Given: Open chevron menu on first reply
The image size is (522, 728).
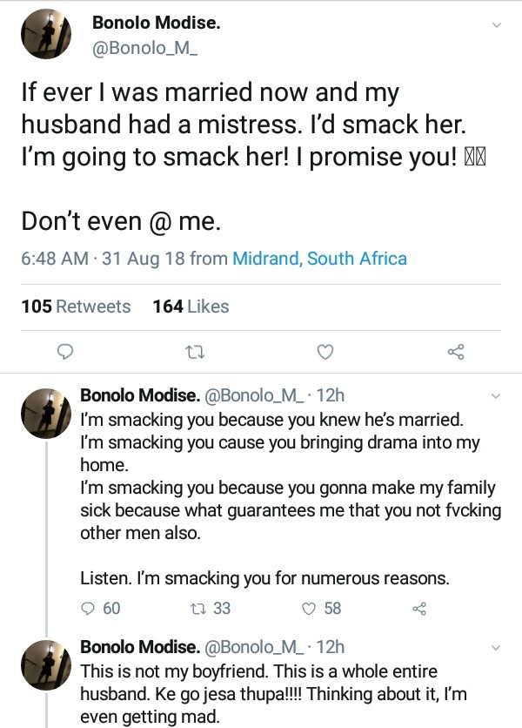Looking at the screenshot, I should tap(497, 396).
